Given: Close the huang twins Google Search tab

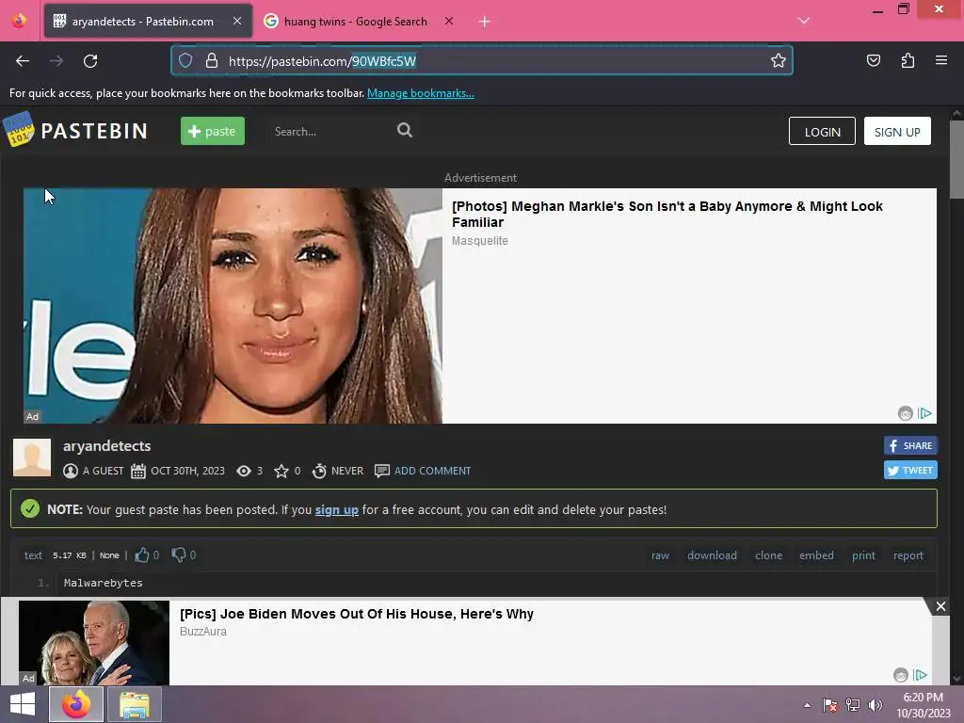Looking at the screenshot, I should 449,21.
